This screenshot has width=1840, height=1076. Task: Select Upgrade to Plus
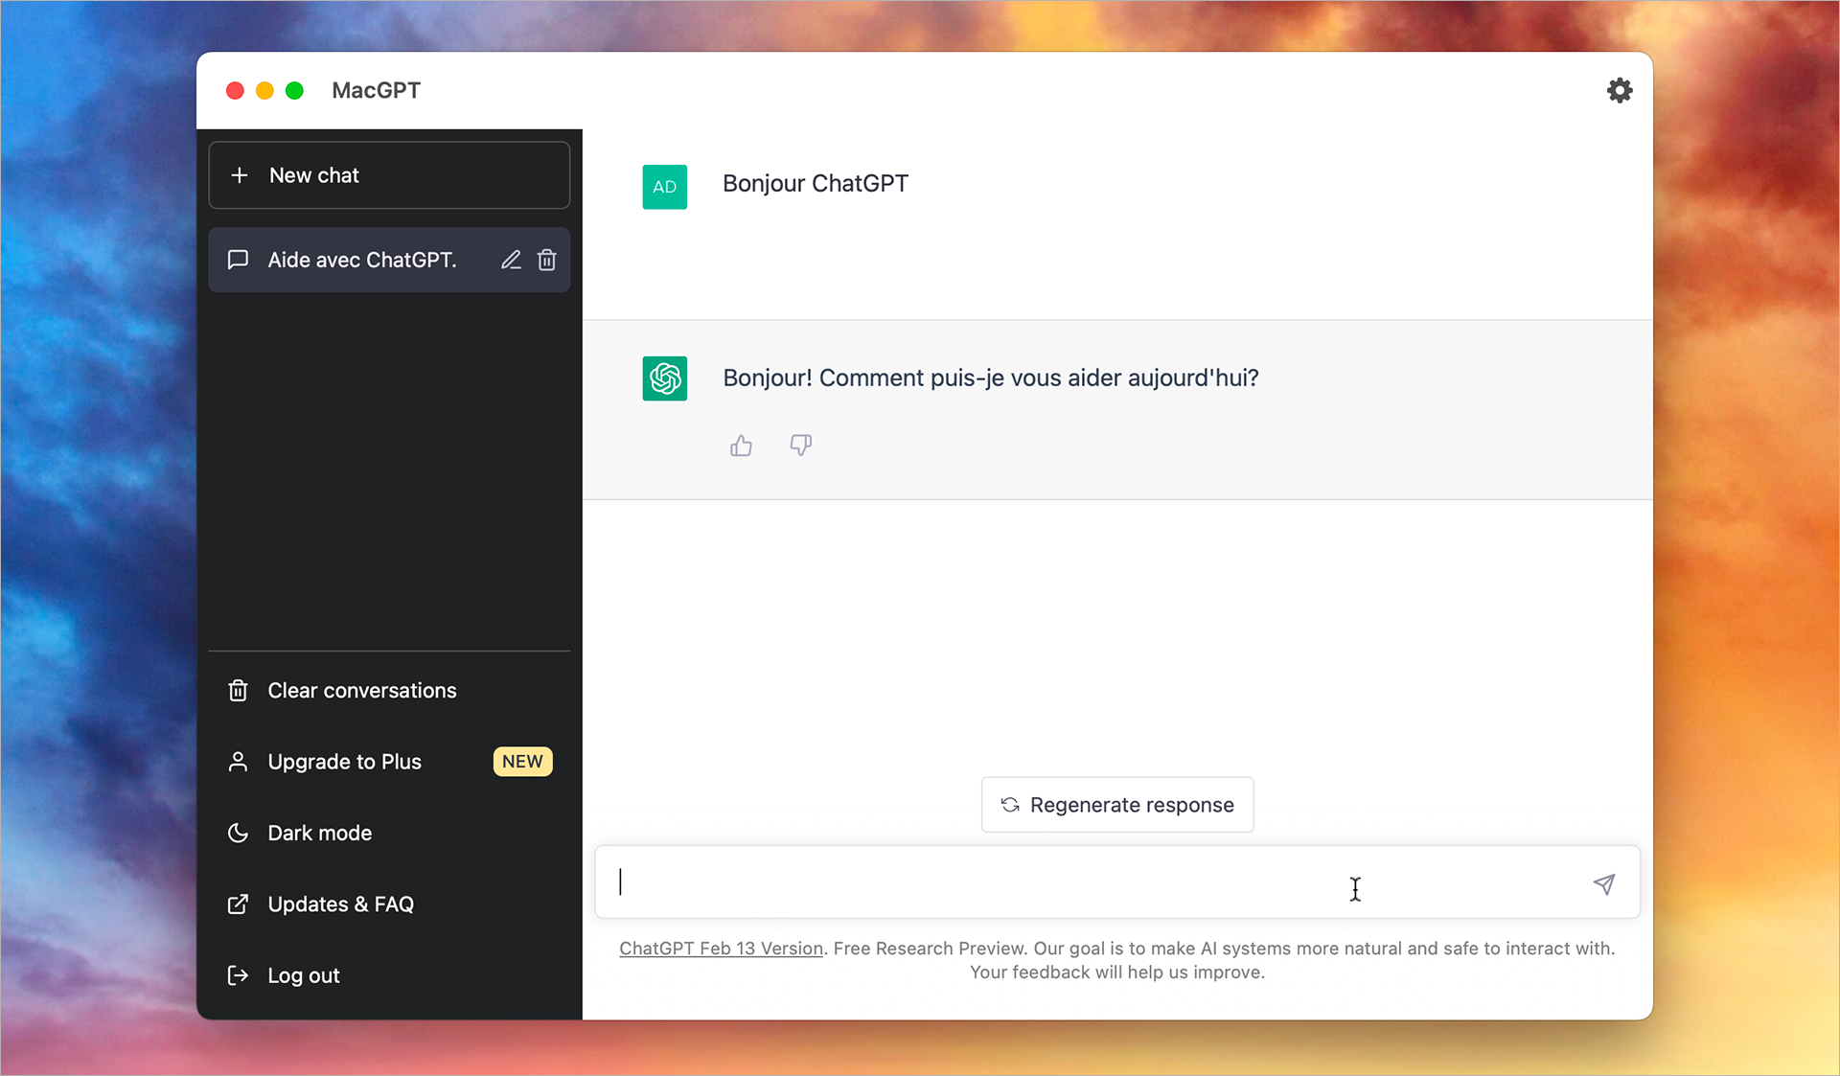389,762
